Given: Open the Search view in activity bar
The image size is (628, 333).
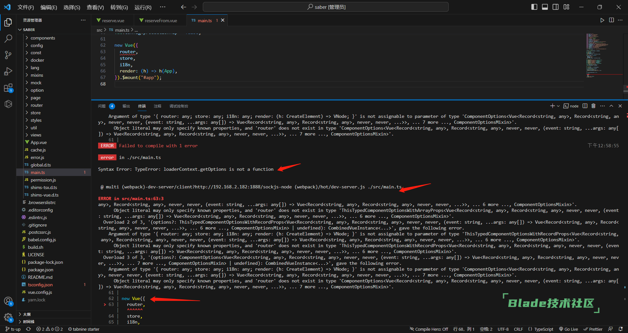Looking at the screenshot, I should [x=8, y=39].
